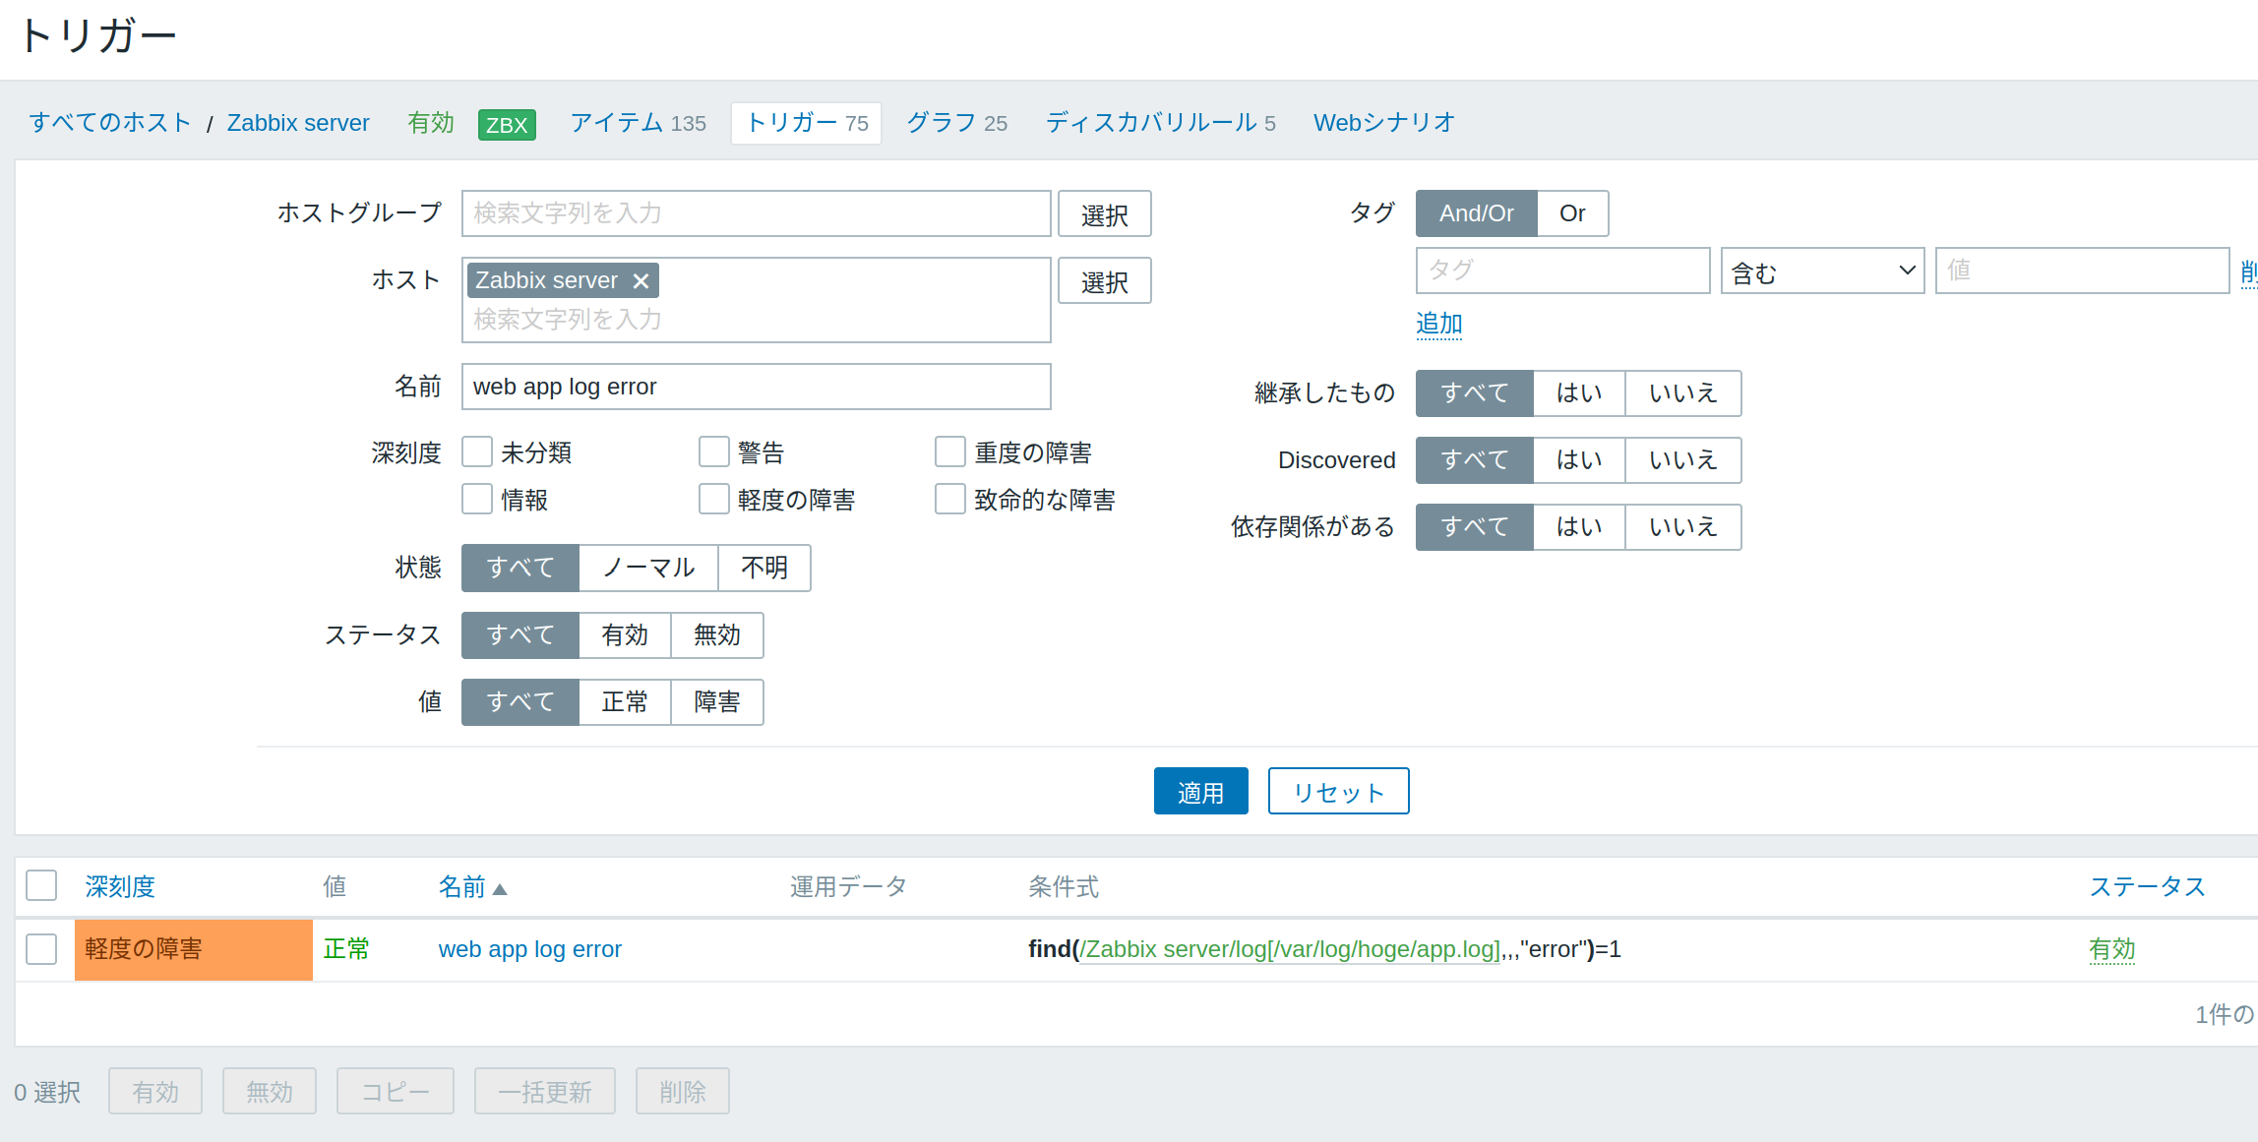Viewport: 2258px width, 1142px height.
Task: Click sort arrow next to 名前 column
Action: 500,889
